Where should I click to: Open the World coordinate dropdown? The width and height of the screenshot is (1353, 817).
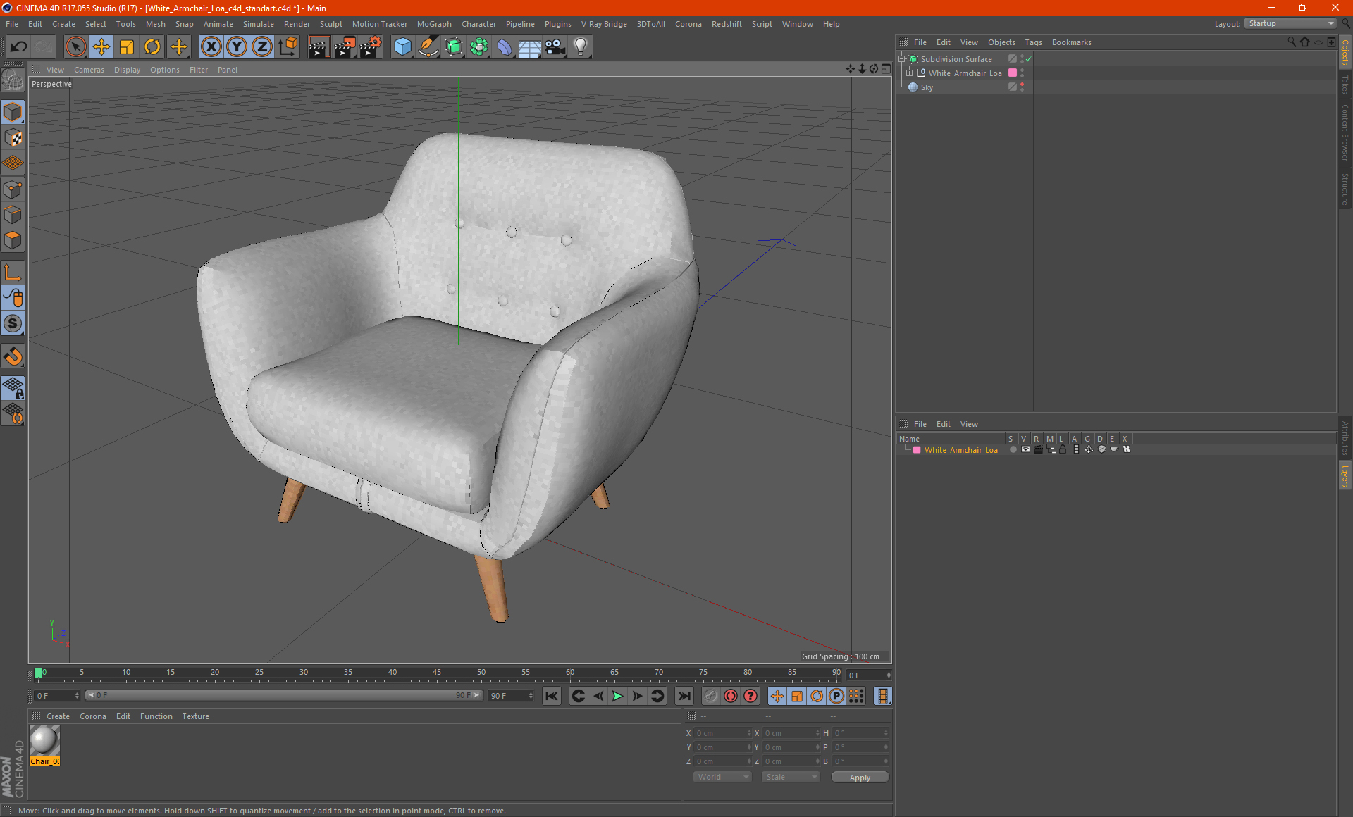coord(722,777)
